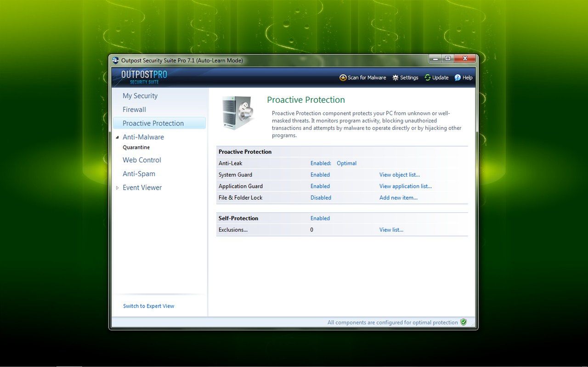Screen dimensions: 588x367
Task: Open Exclusions View list link
Action: [391, 230]
